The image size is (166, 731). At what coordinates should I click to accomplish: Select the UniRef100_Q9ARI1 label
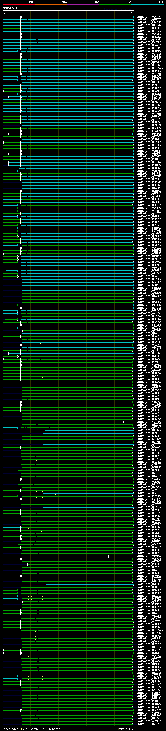click(149, 45)
